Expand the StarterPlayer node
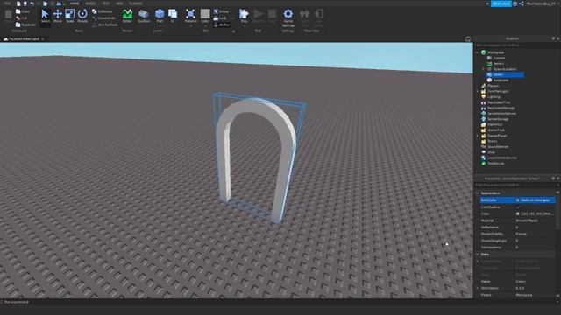This screenshot has width=561, height=315. click(477, 136)
